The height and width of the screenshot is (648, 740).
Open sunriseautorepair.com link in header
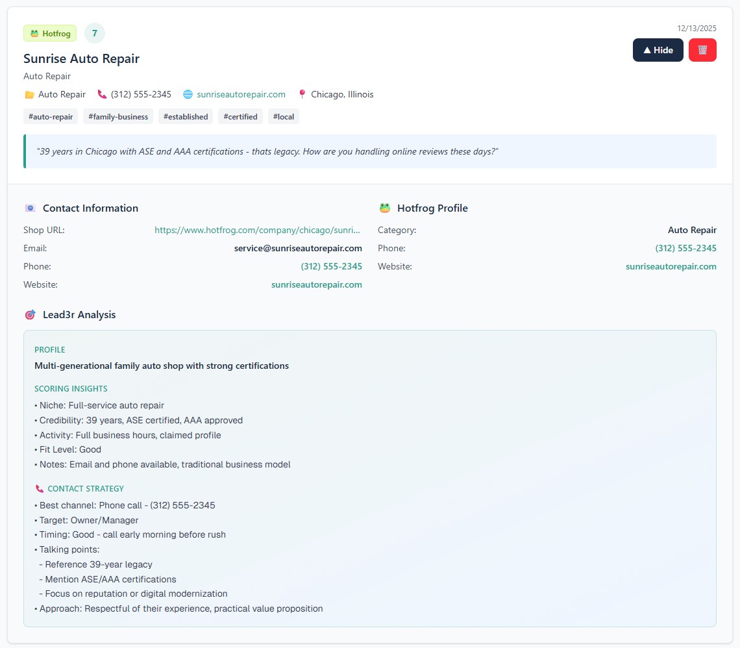point(241,95)
